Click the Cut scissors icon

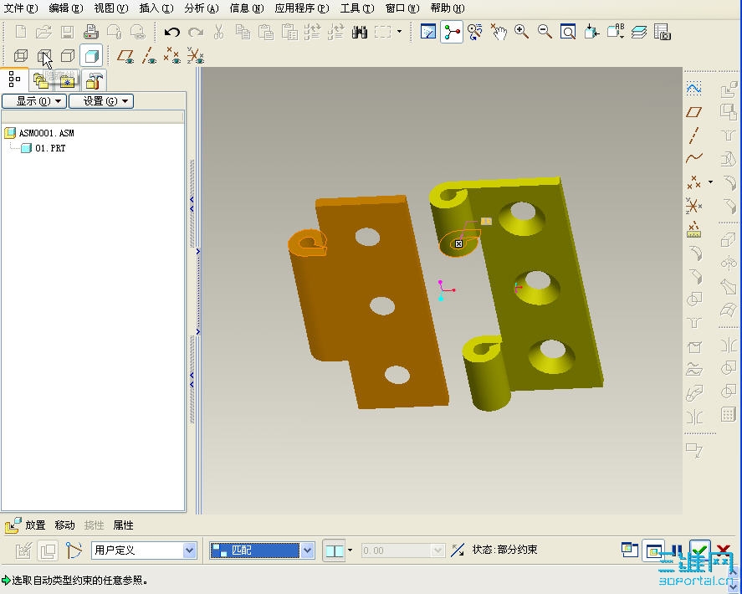218,32
